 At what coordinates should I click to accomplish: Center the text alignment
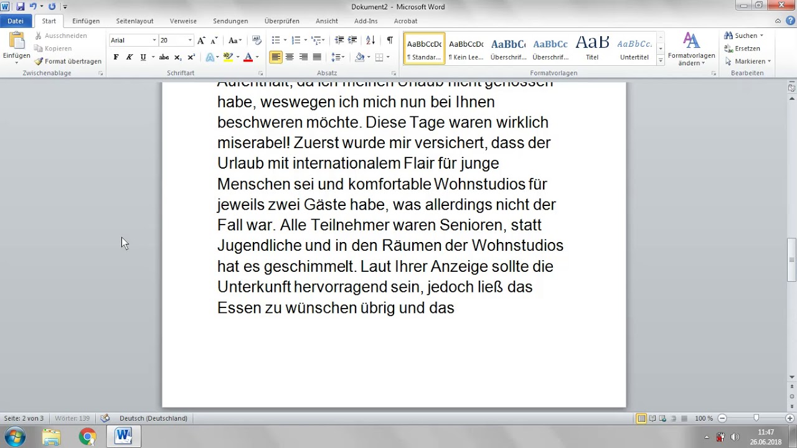tap(290, 57)
